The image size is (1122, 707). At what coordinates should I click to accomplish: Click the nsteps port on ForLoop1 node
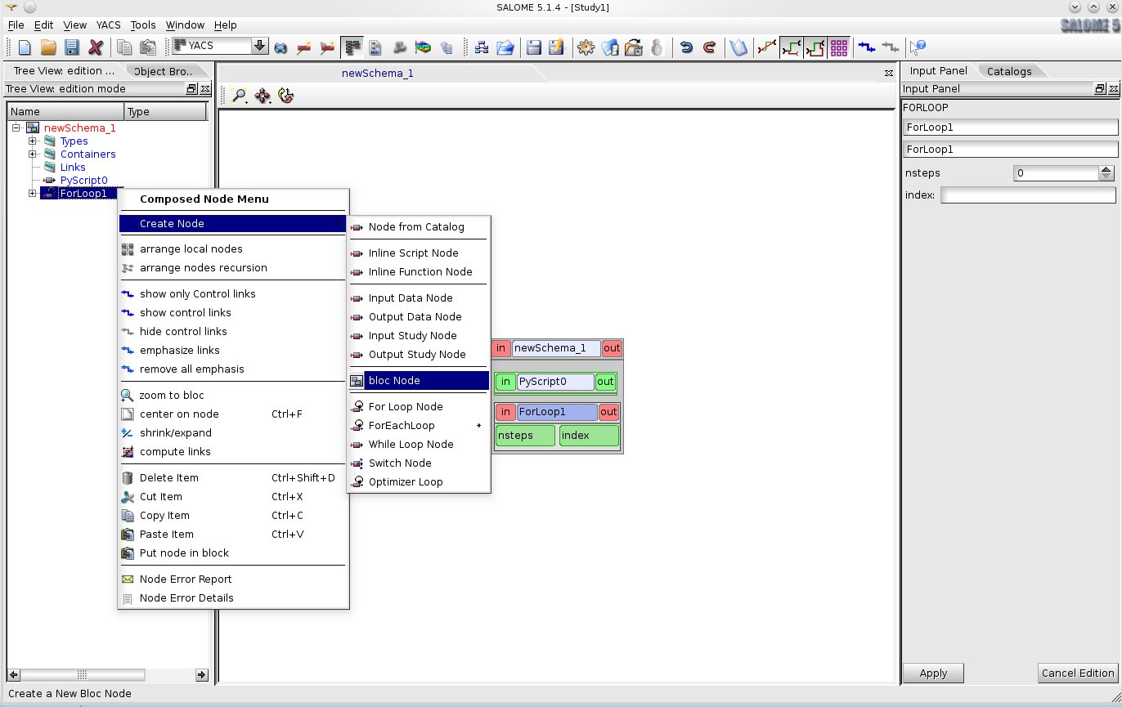525,435
